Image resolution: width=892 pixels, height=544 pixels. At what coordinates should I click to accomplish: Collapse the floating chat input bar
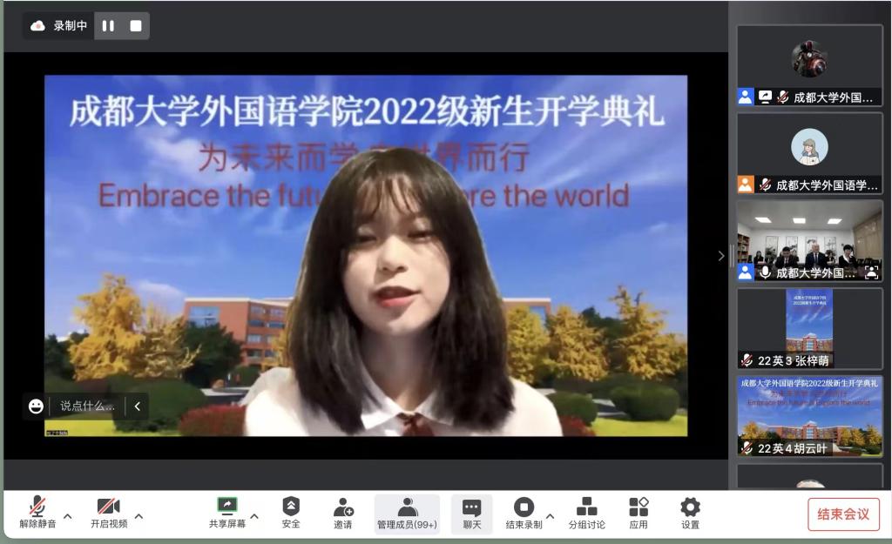[x=138, y=406]
